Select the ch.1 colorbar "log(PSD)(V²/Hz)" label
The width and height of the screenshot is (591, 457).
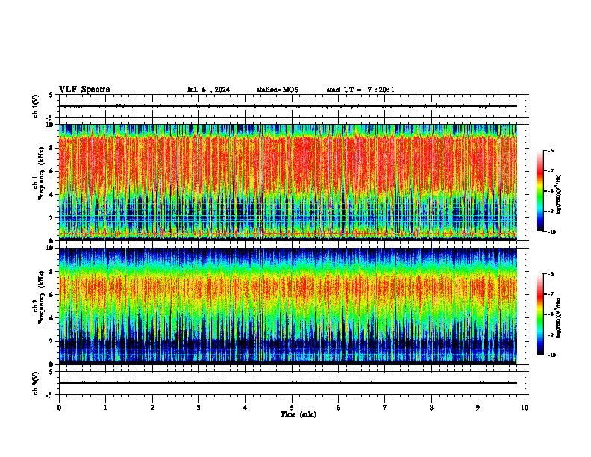(x=559, y=195)
